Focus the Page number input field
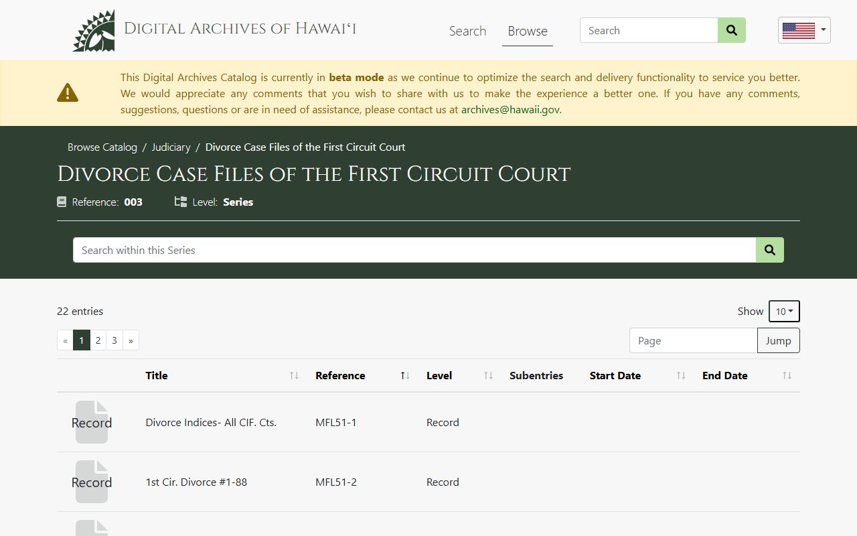This screenshot has width=857, height=536. point(694,340)
